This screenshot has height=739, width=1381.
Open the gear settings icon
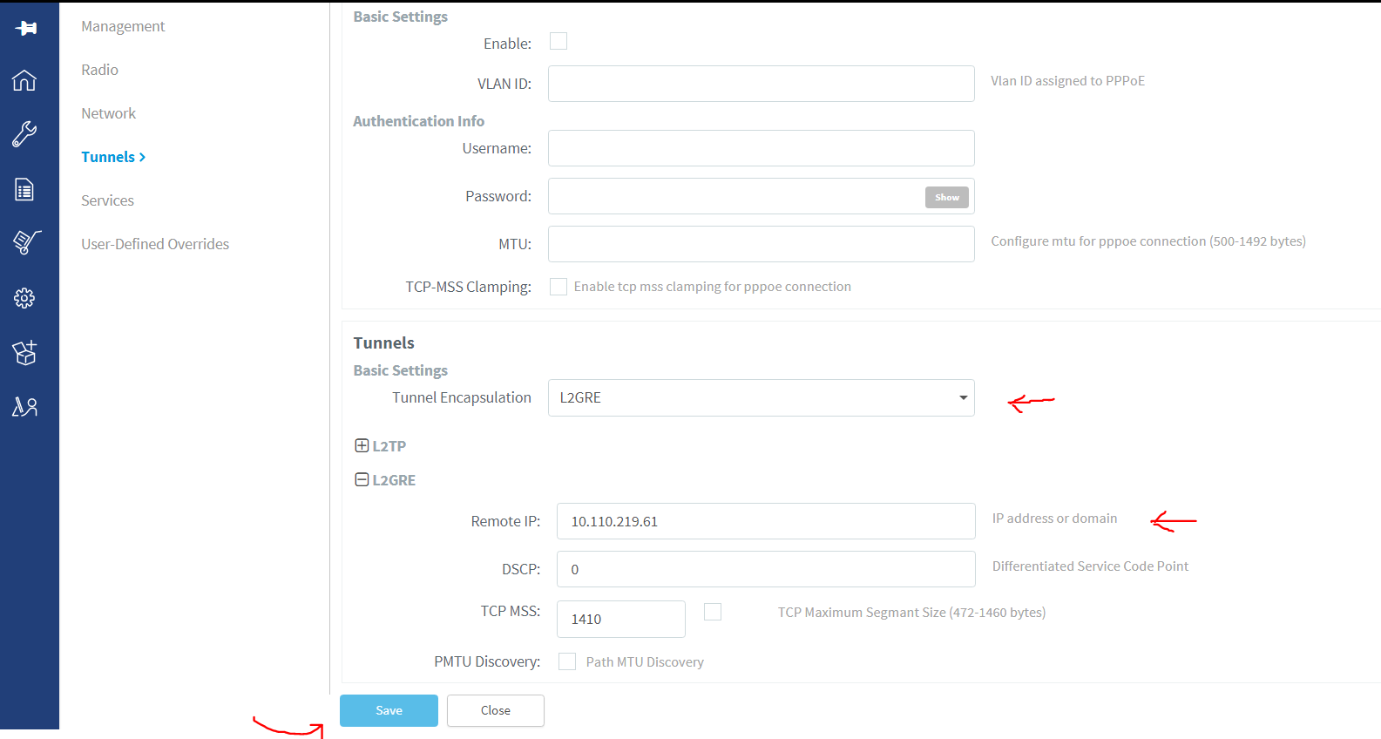point(24,298)
